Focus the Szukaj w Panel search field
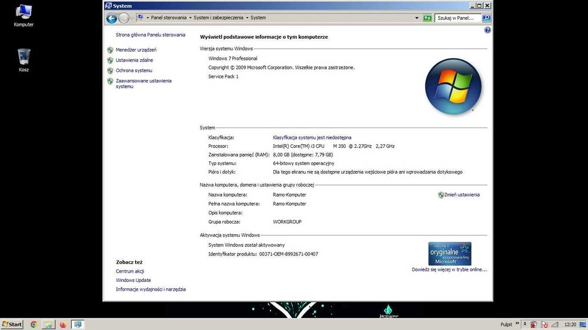Image resolution: width=588 pixels, height=330 pixels. [x=457, y=18]
